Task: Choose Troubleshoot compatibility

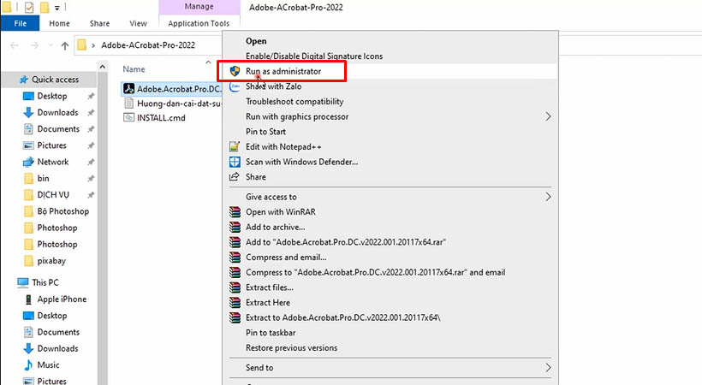Action: point(294,102)
